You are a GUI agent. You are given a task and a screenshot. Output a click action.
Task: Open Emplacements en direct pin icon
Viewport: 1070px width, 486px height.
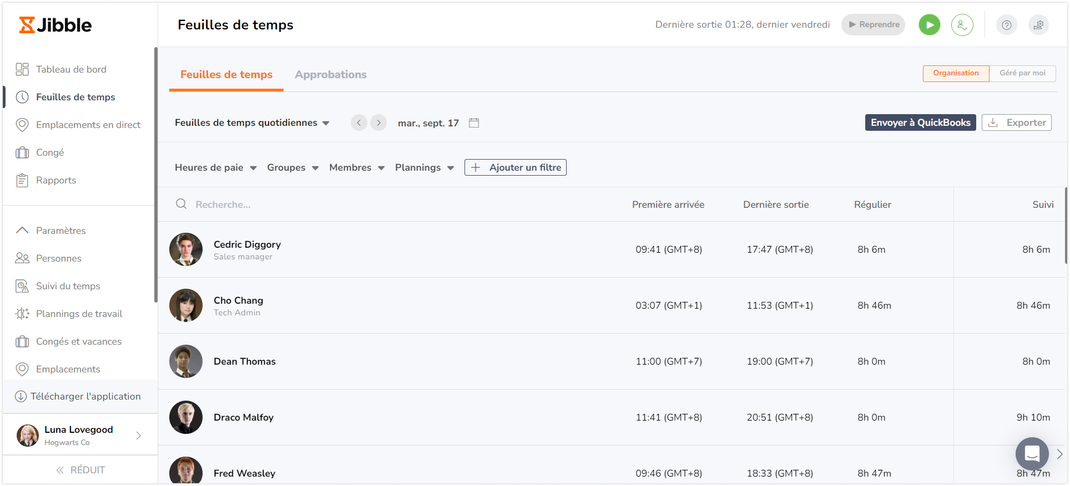click(x=22, y=125)
